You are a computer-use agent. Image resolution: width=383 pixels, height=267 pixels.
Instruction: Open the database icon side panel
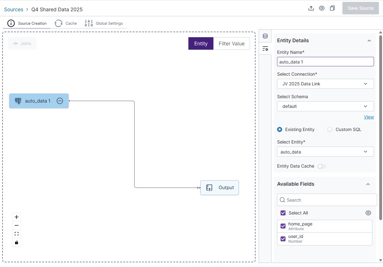(x=265, y=36)
